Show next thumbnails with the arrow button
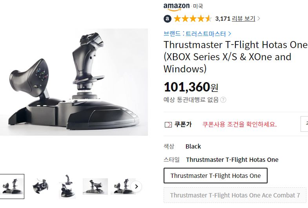Image resolution: width=308 pixels, height=208 pixels. coord(137,186)
